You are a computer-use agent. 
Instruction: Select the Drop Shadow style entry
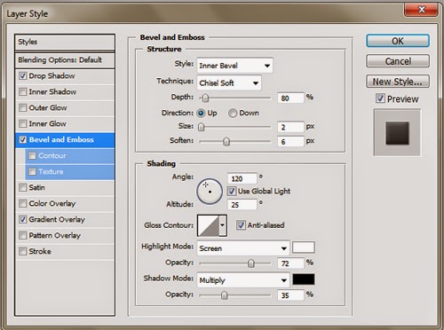(65, 76)
